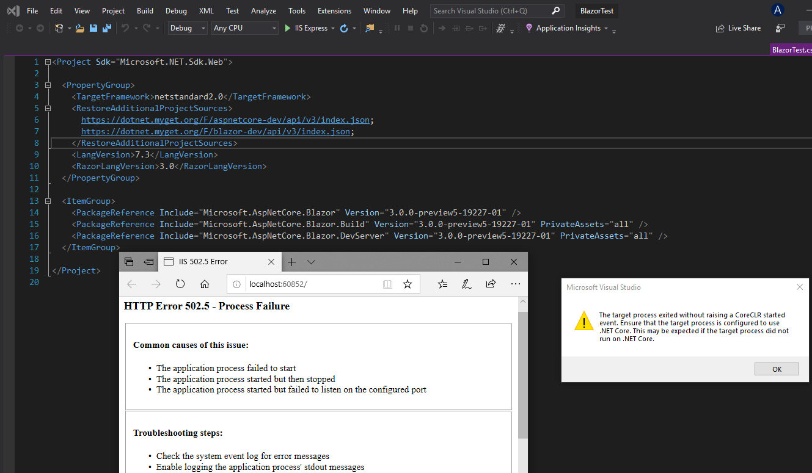
Task: Collapse the PropertyGroup code region
Action: coord(48,84)
